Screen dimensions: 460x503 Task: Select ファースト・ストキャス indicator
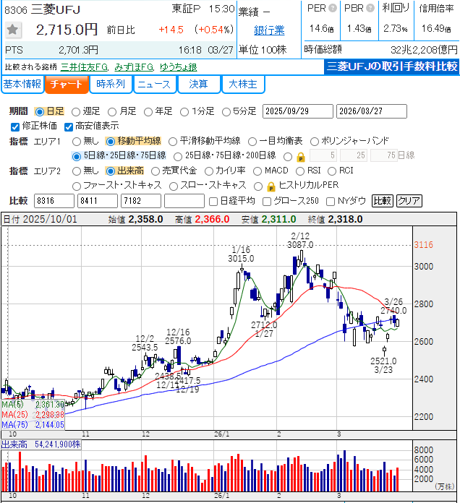(x=77, y=186)
